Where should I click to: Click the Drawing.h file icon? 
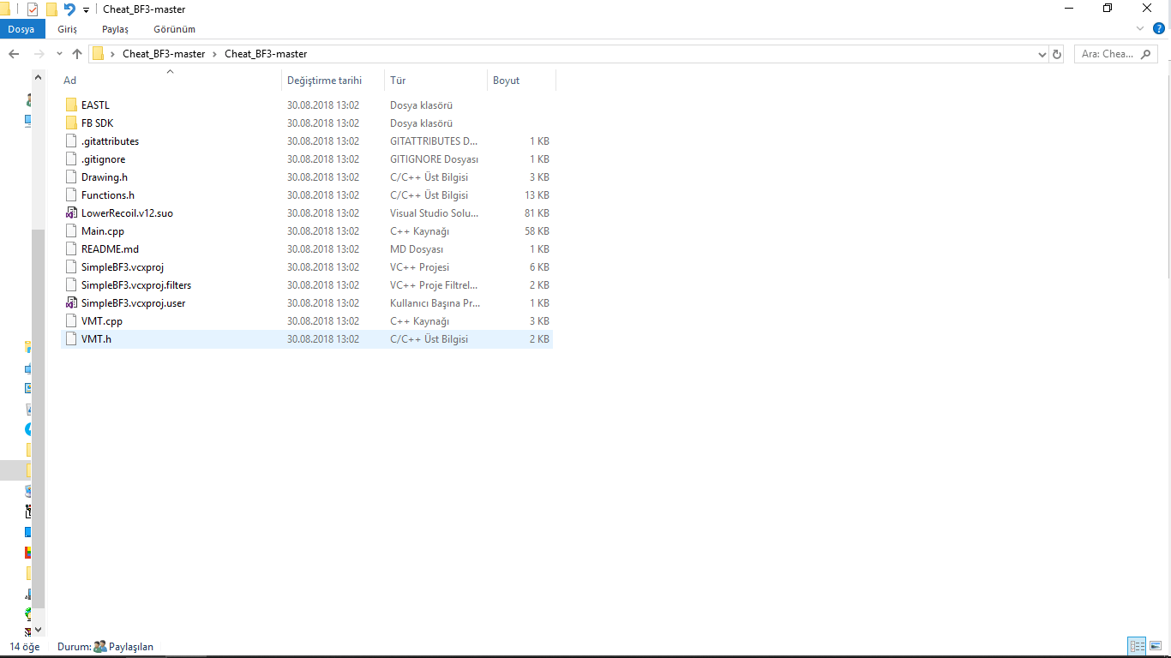(x=71, y=177)
